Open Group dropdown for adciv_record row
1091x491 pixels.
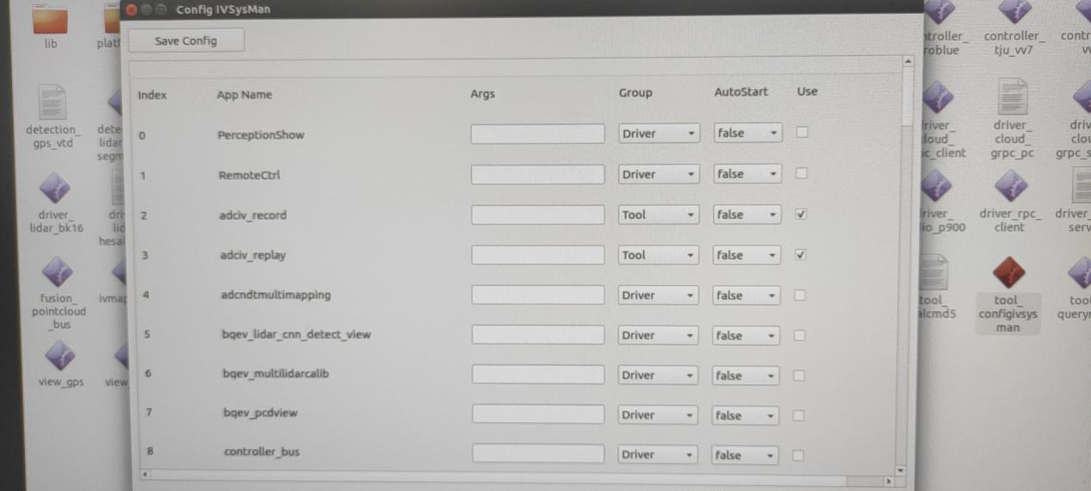coord(658,214)
